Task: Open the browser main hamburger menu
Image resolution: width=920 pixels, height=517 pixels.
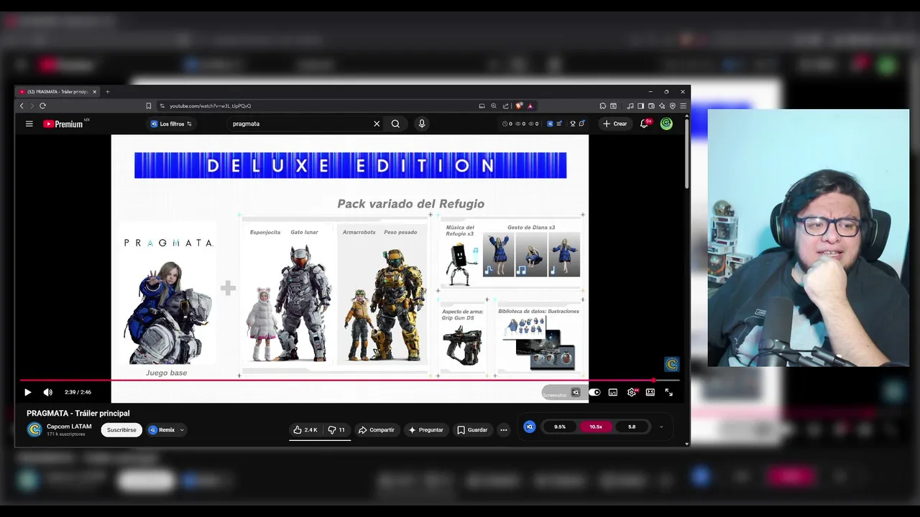Action: [683, 106]
